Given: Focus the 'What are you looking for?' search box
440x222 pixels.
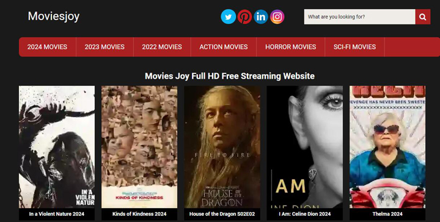Looking at the screenshot, I should [360, 17].
